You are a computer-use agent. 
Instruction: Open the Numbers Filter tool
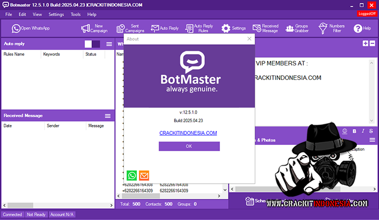coord(331,28)
